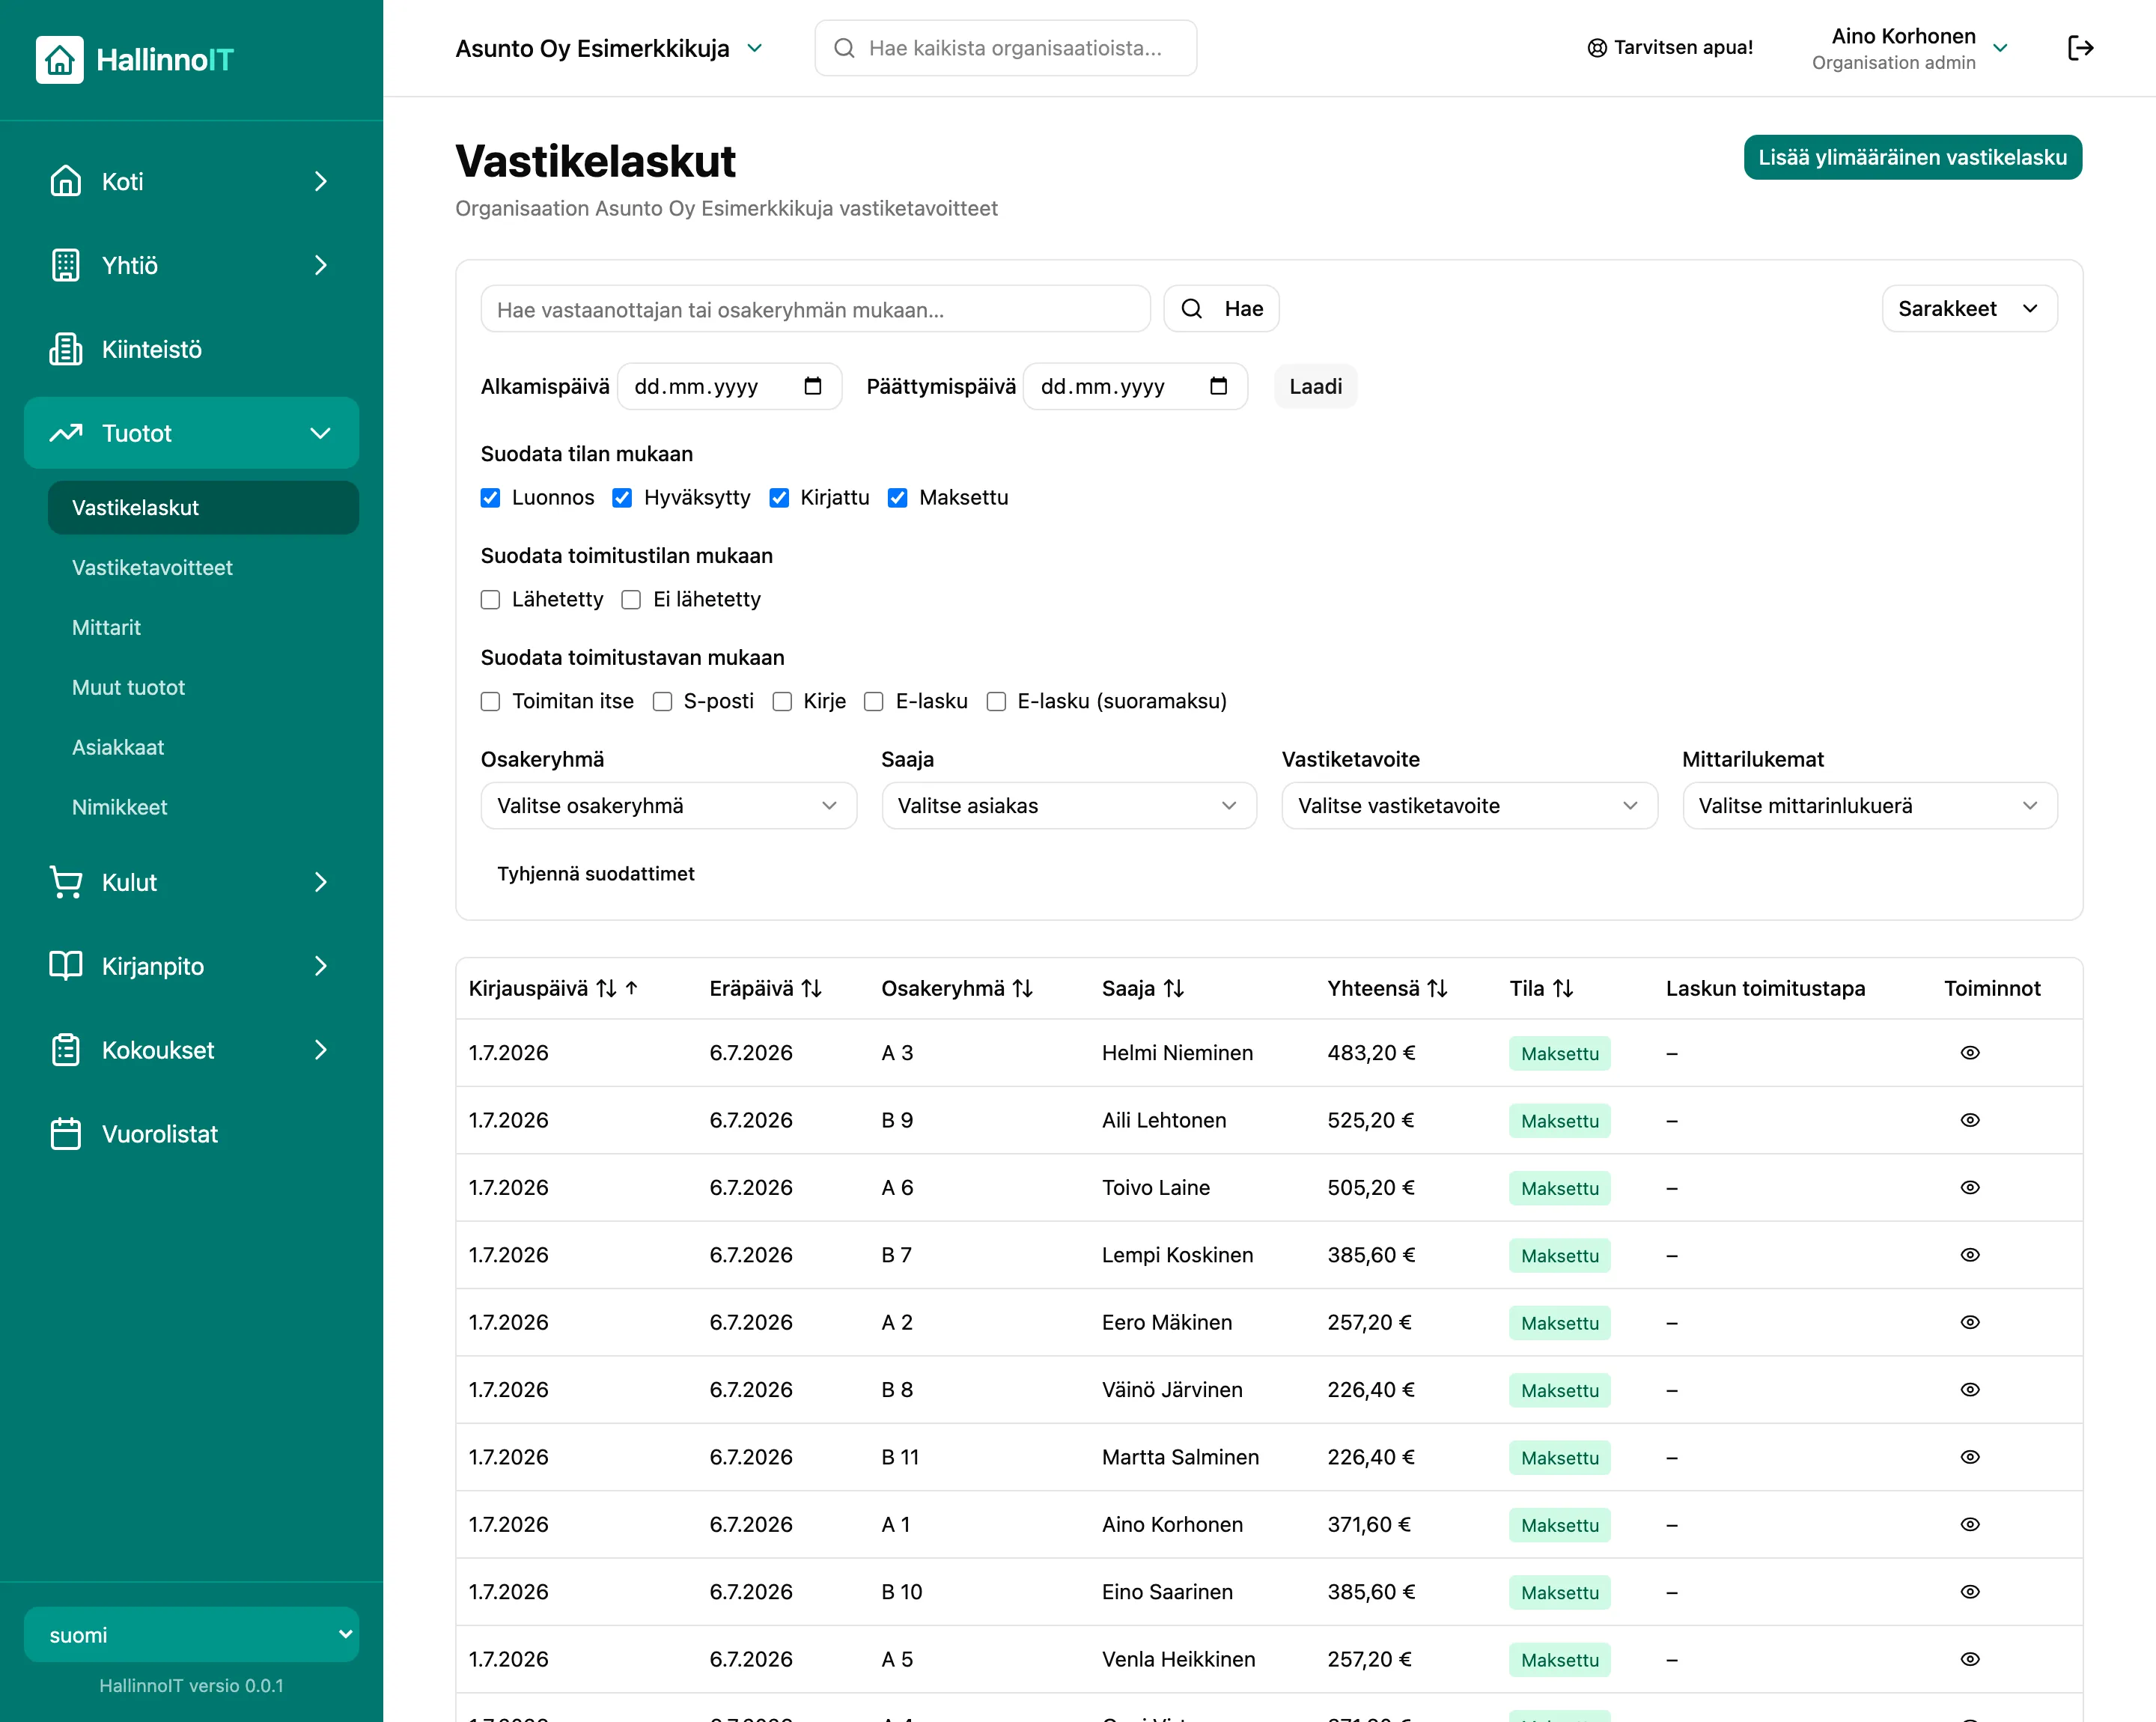Uncheck the Kirjattu checkbox
This screenshot has height=1722, width=2156.
pyautogui.click(x=779, y=498)
